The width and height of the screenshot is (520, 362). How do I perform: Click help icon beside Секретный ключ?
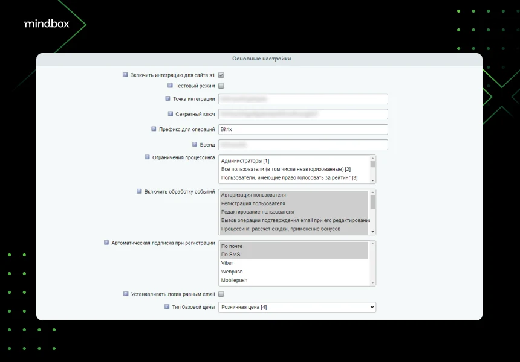tap(171, 113)
